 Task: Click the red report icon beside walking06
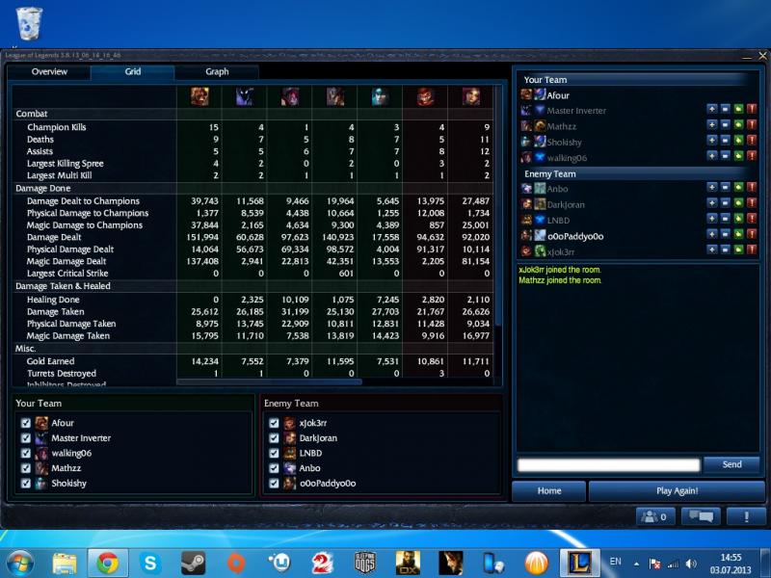pyautogui.click(x=752, y=156)
